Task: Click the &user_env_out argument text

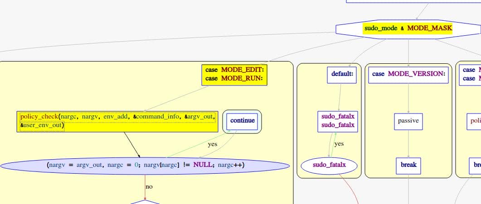Action: [x=41, y=125]
